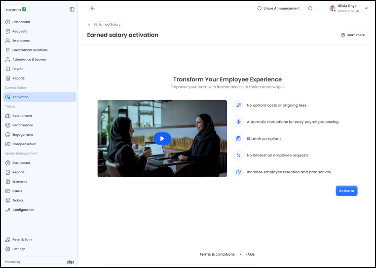Open the terms & conditions link
Screen dimensions: 376x268
click(x=217, y=254)
